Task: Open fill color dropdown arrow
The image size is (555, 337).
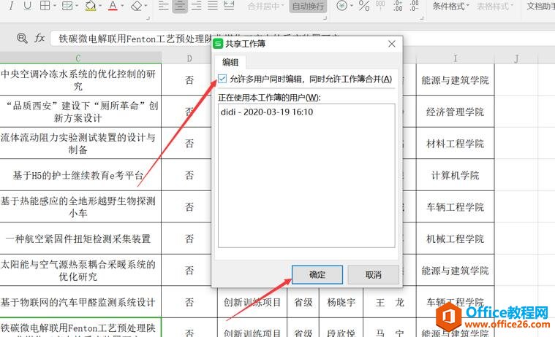Action: [100, 6]
